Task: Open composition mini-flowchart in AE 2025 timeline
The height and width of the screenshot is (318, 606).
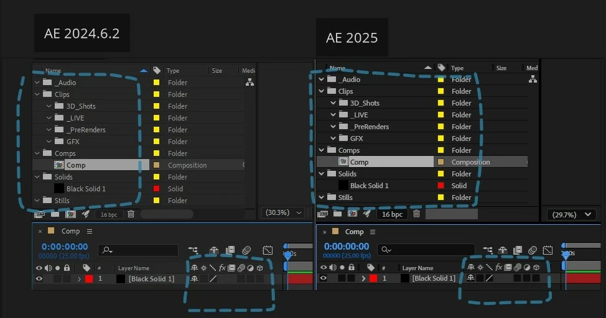Action: pos(488,250)
